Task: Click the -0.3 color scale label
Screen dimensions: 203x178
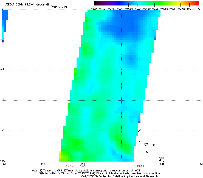Action: click(x=137, y=9)
